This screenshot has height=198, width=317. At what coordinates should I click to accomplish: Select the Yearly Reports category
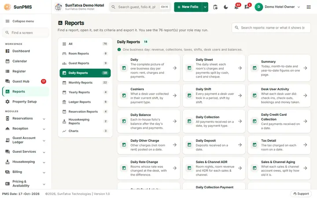pos(85,92)
